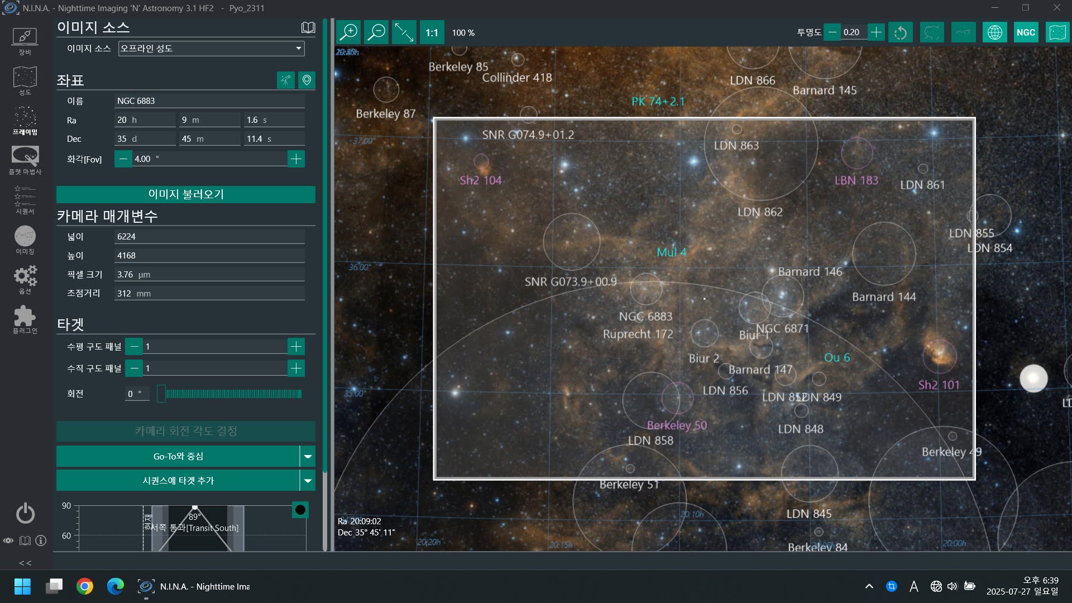Toggle the globe coordinate grid overlay
Viewport: 1072px width, 603px height.
(x=995, y=32)
